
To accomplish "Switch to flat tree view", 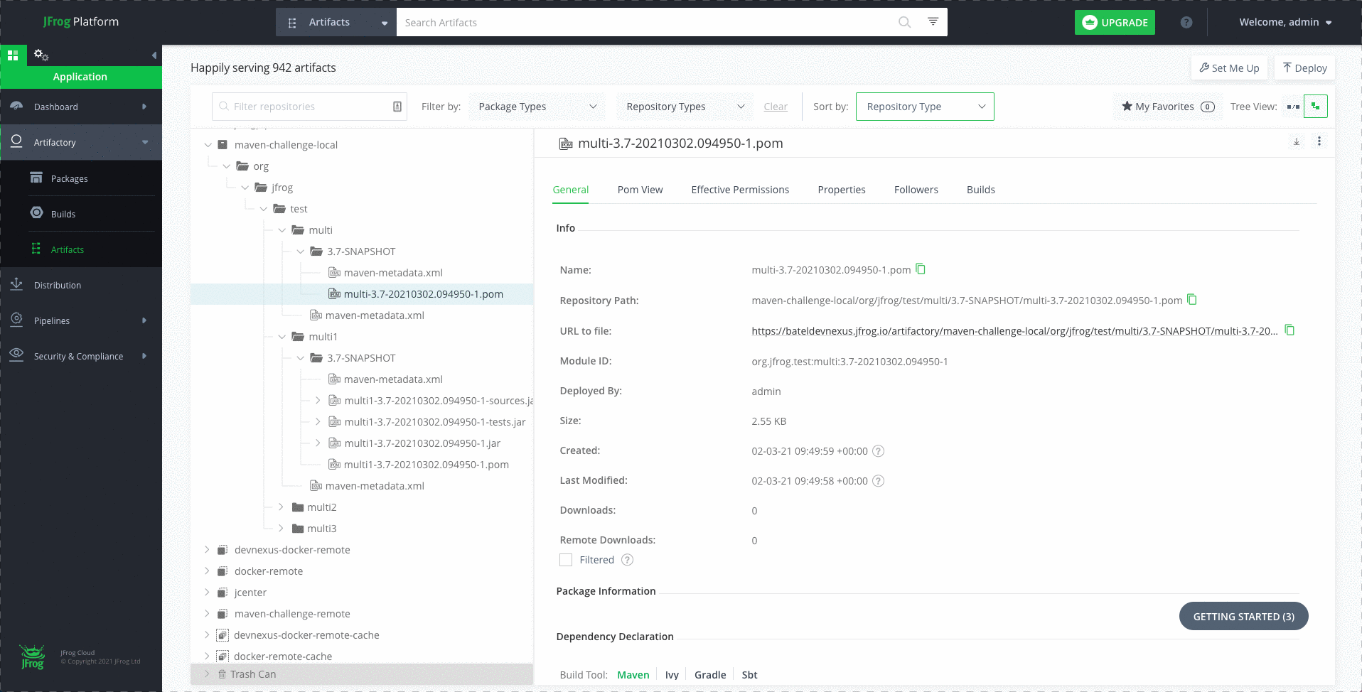I will point(1293,107).
